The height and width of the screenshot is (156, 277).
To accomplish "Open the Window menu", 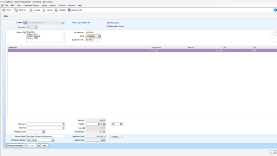I will pos(62,6).
